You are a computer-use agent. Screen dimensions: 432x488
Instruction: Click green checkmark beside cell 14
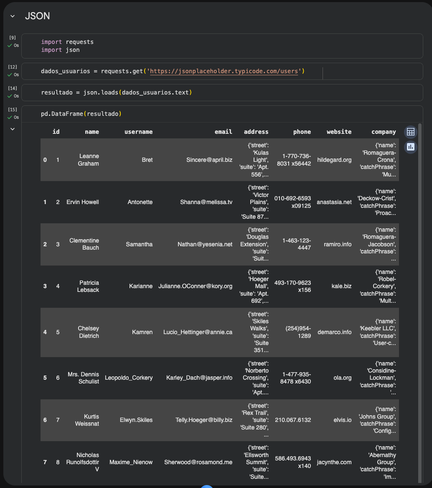(10, 96)
